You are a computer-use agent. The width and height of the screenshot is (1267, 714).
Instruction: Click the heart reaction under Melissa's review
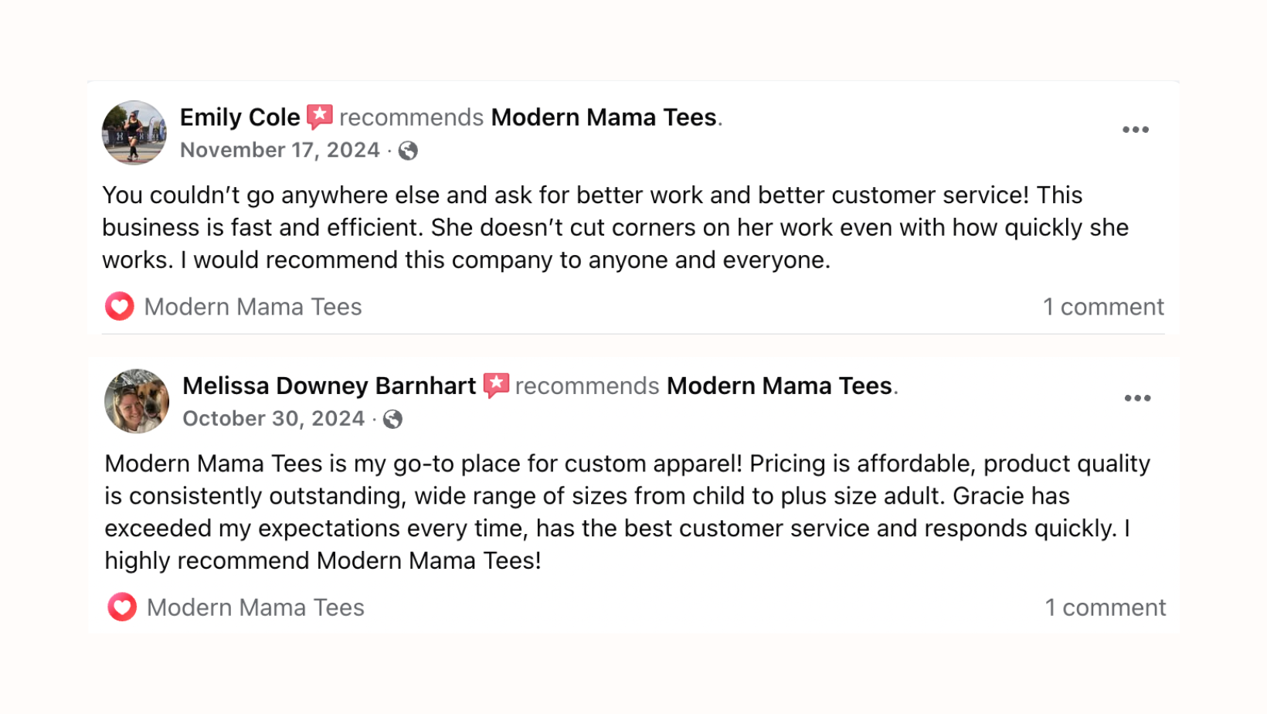point(122,607)
